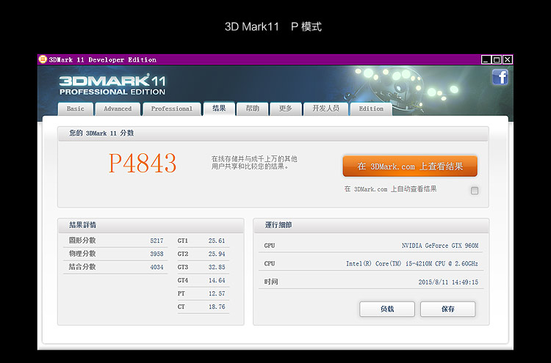
Task: Select the 结果 tab
Action: coord(219,109)
